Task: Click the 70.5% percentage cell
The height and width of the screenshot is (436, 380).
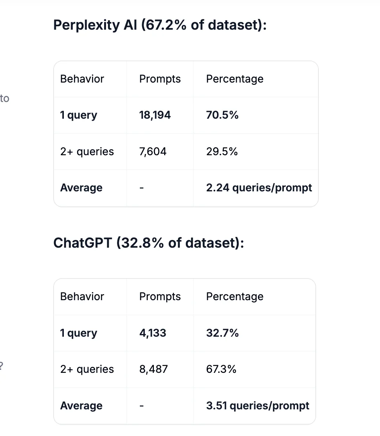Action: [222, 115]
